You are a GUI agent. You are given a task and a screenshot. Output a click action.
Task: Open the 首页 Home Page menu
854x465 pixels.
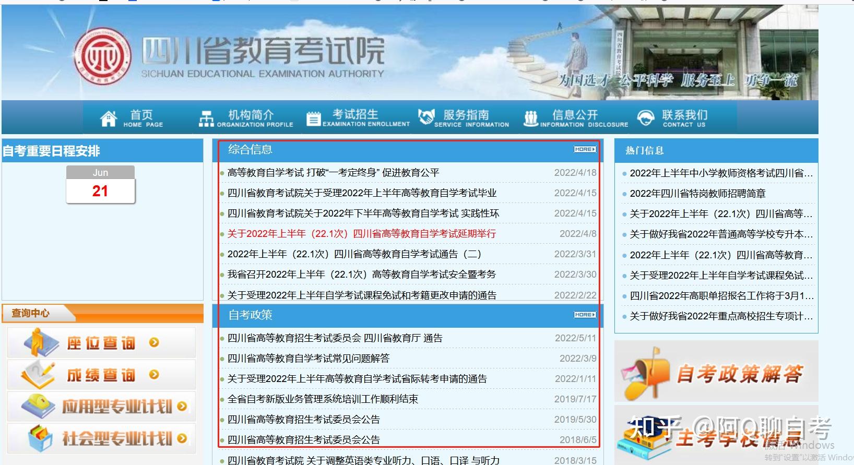pos(132,118)
